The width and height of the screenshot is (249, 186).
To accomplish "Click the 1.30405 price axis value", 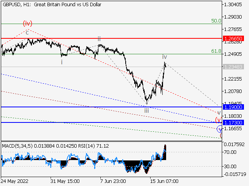I will coord(233,5).
